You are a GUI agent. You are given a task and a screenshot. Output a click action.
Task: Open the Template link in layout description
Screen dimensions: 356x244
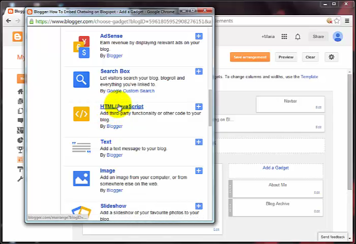tap(309, 77)
